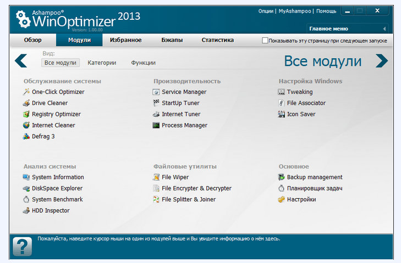
Task: Open DiskSpace Explorer text link
Action: [x=57, y=188]
